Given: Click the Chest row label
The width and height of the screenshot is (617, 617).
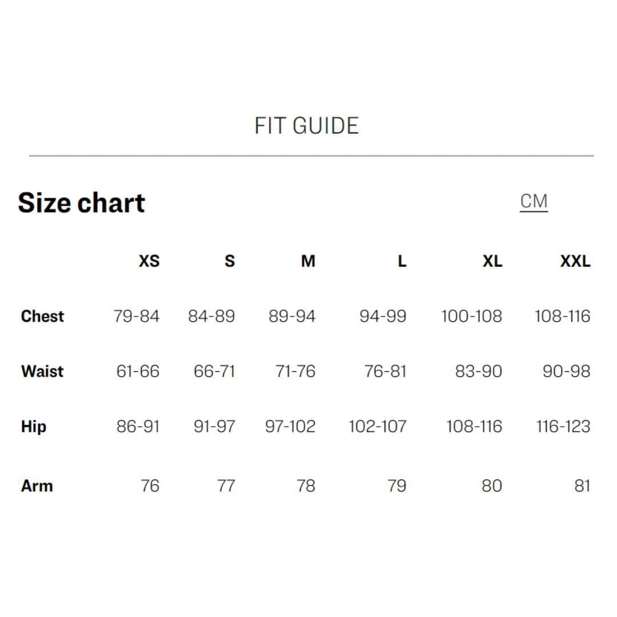Looking at the screenshot, I should click(42, 316).
